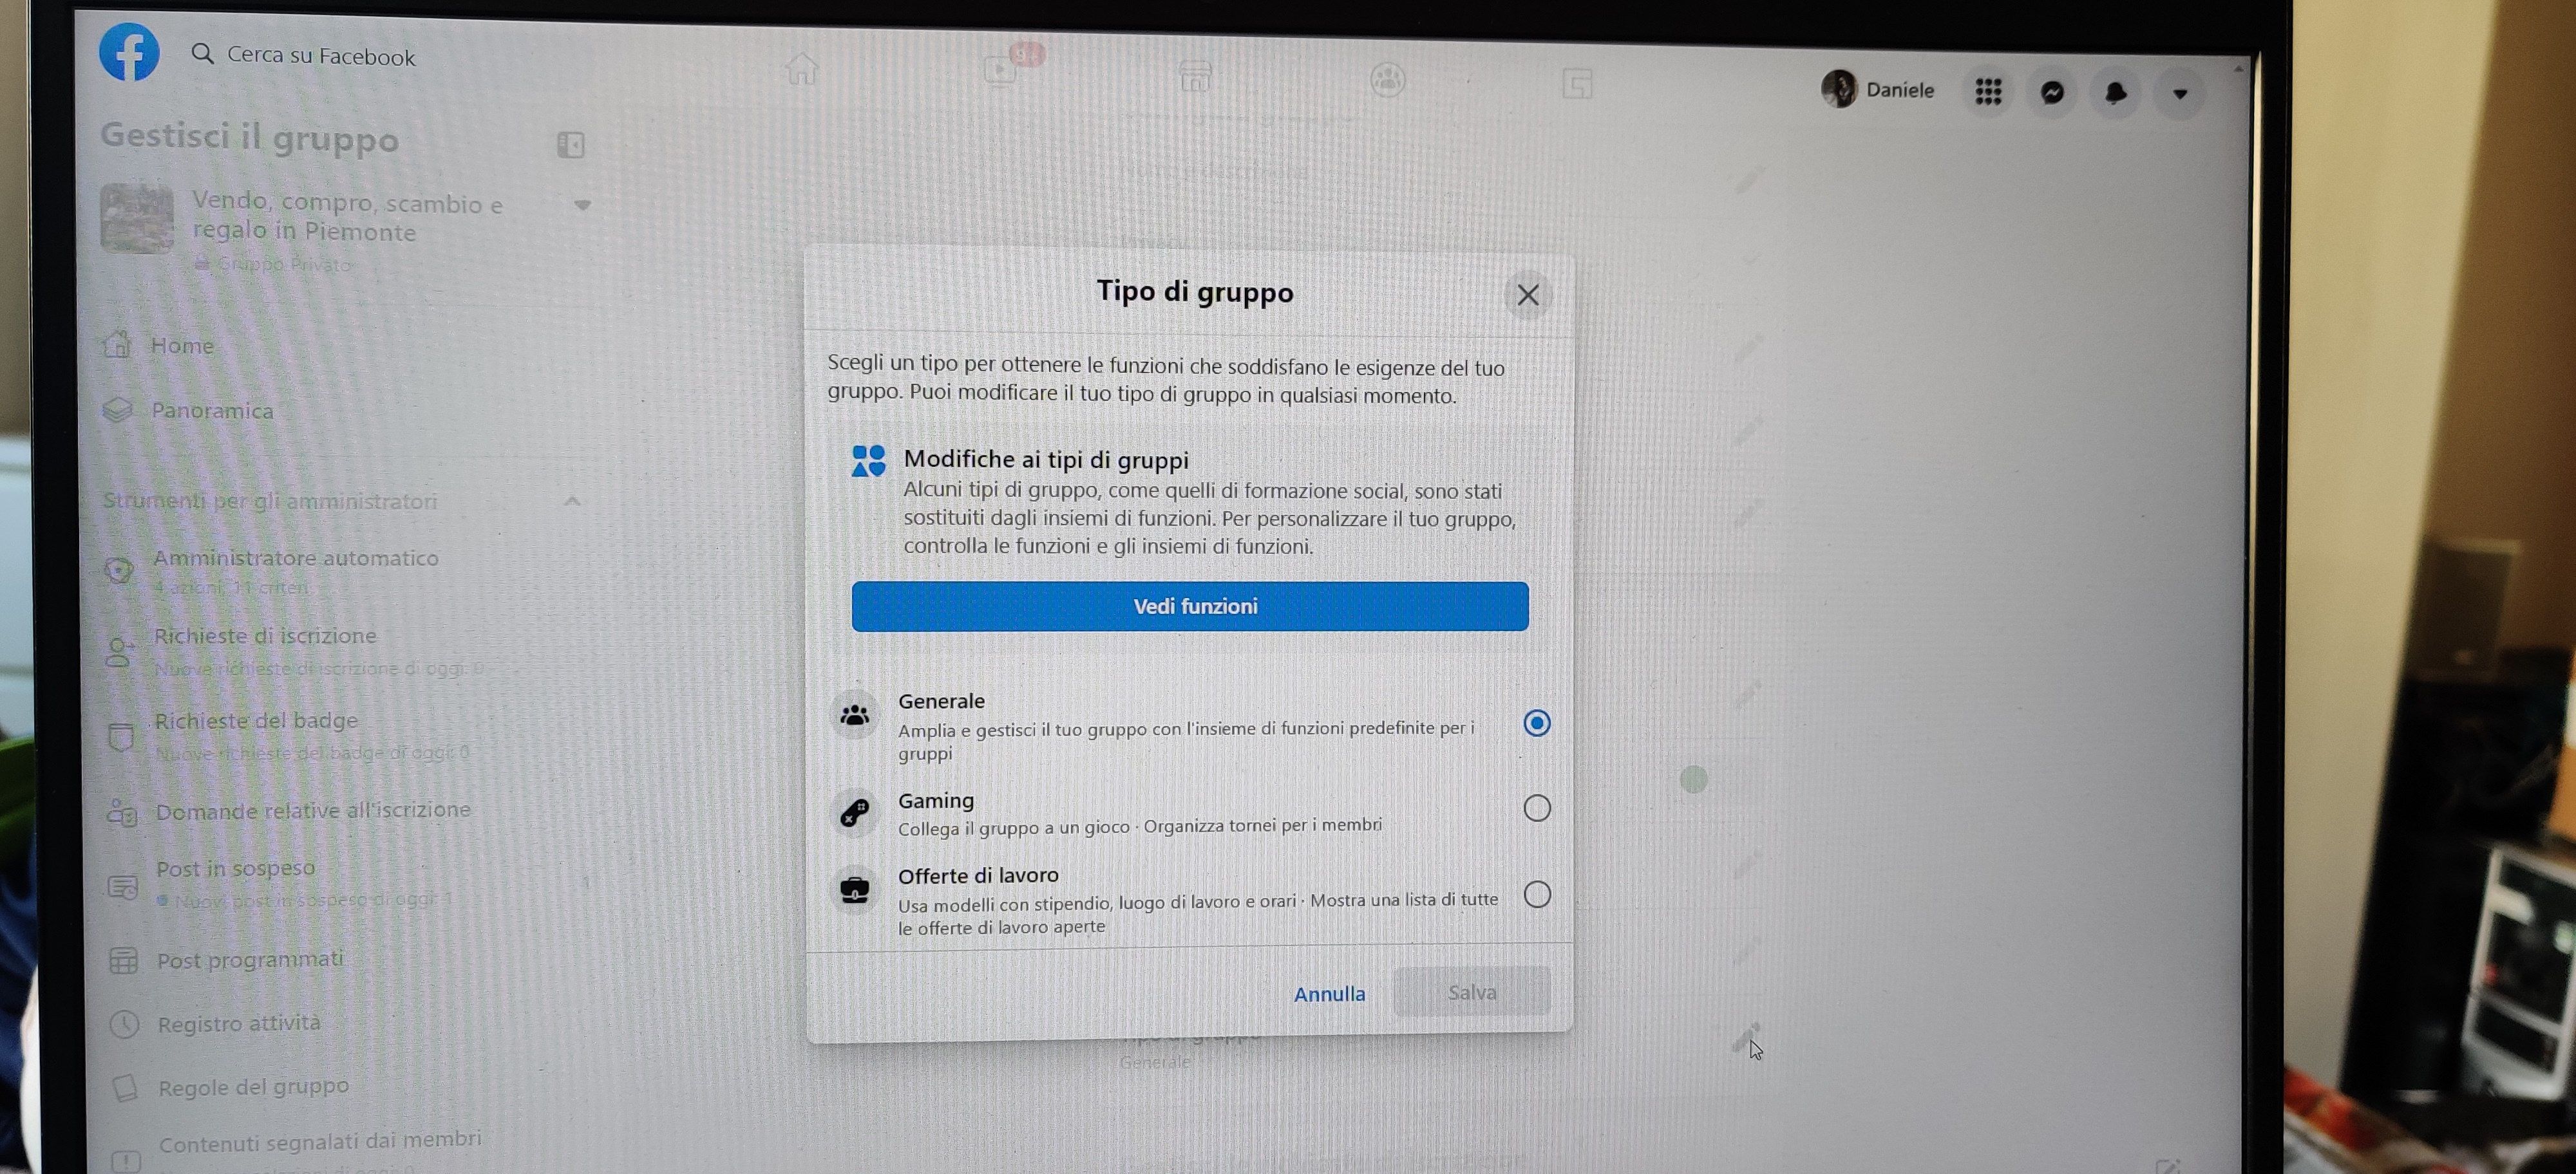
Task: Collapse Strumenti per gli amministratori section
Action: pos(572,501)
